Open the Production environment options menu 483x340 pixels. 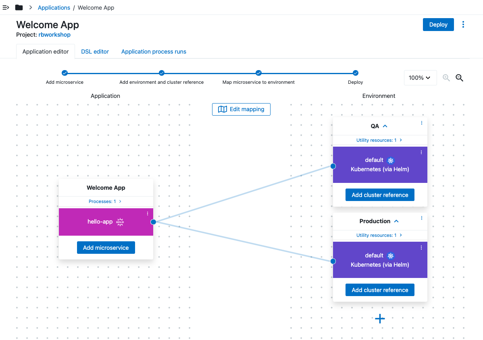422,218
